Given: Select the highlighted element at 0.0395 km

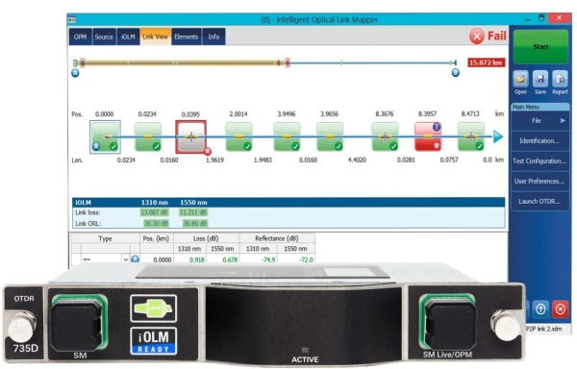Looking at the screenshot, I should 191,136.
